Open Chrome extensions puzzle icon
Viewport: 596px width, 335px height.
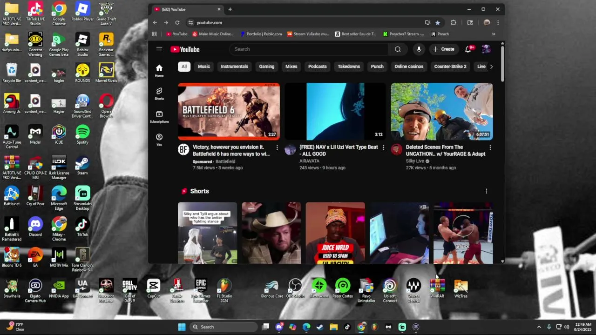(x=454, y=22)
